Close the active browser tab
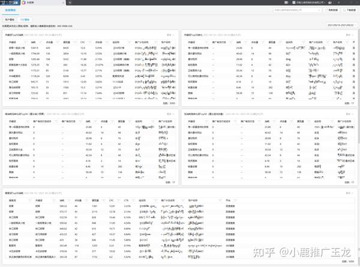Screen dimensions: 360x267 [x=64, y=2]
